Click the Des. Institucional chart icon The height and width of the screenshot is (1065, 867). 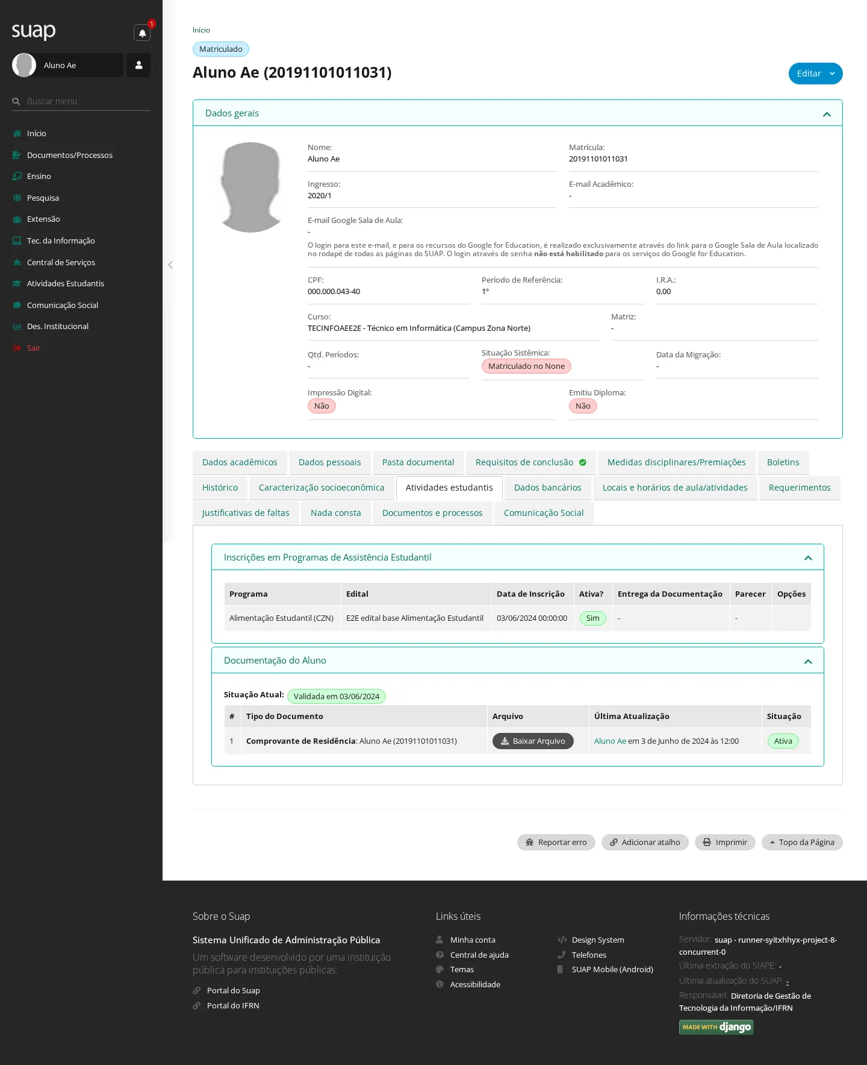[17, 327]
